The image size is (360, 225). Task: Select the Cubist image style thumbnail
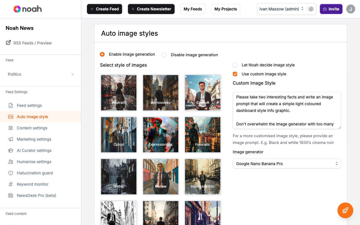pyautogui.click(x=118, y=134)
